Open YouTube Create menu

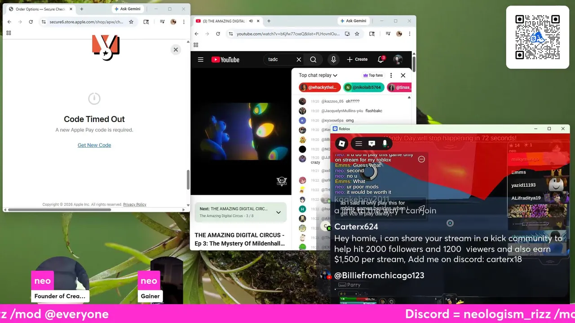coord(358,59)
